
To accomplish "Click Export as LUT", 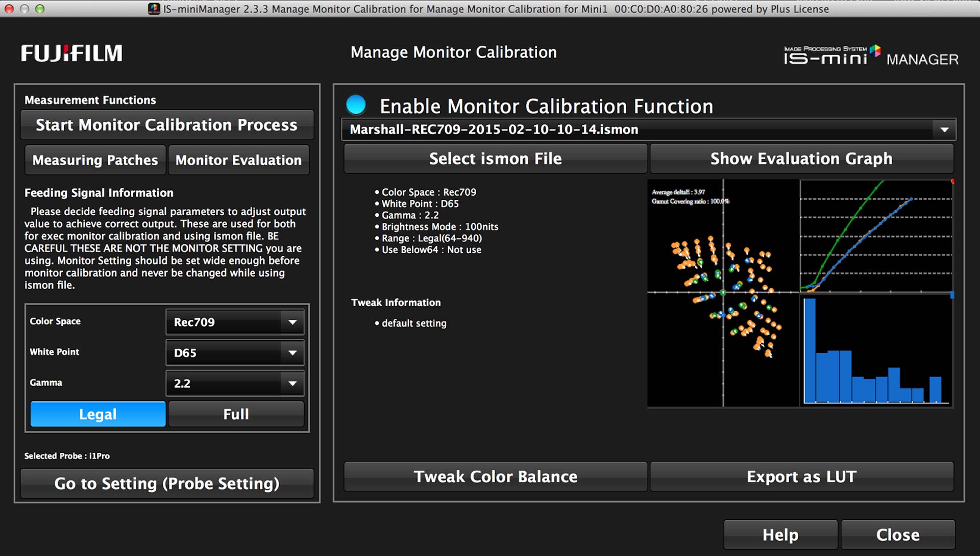I will click(801, 476).
